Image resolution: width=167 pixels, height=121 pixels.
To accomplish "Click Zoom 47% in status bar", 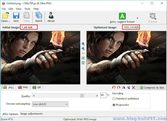I will pyautogui.click(x=7, y=119).
